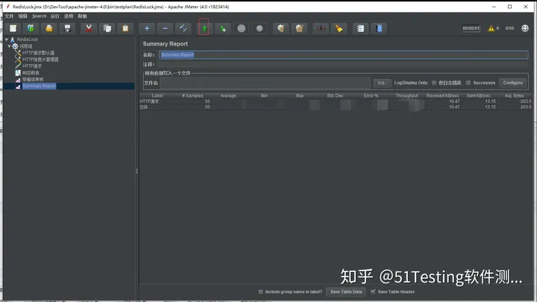Open the 编辑 menu

pyautogui.click(x=22, y=16)
